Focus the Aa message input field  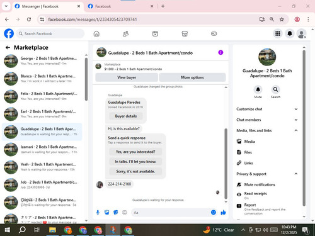coord(171,213)
